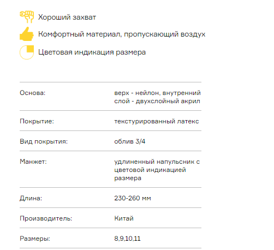The width and height of the screenshot is (274, 250).
Task: Click the 'Производитель:' row label
Action: 46,218
